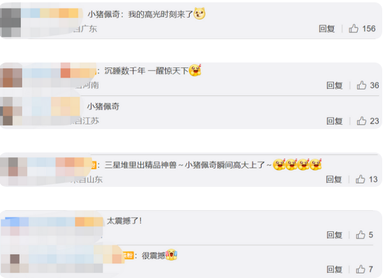Open avatar of the Jiangsu commenter
Viewport: 384px width, 278px height.
point(11,111)
